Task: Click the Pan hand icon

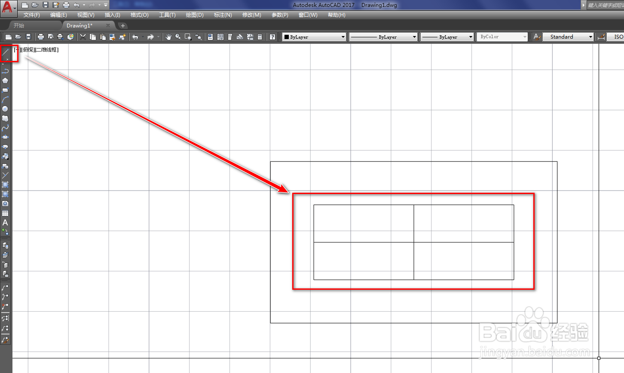Action: click(x=168, y=37)
